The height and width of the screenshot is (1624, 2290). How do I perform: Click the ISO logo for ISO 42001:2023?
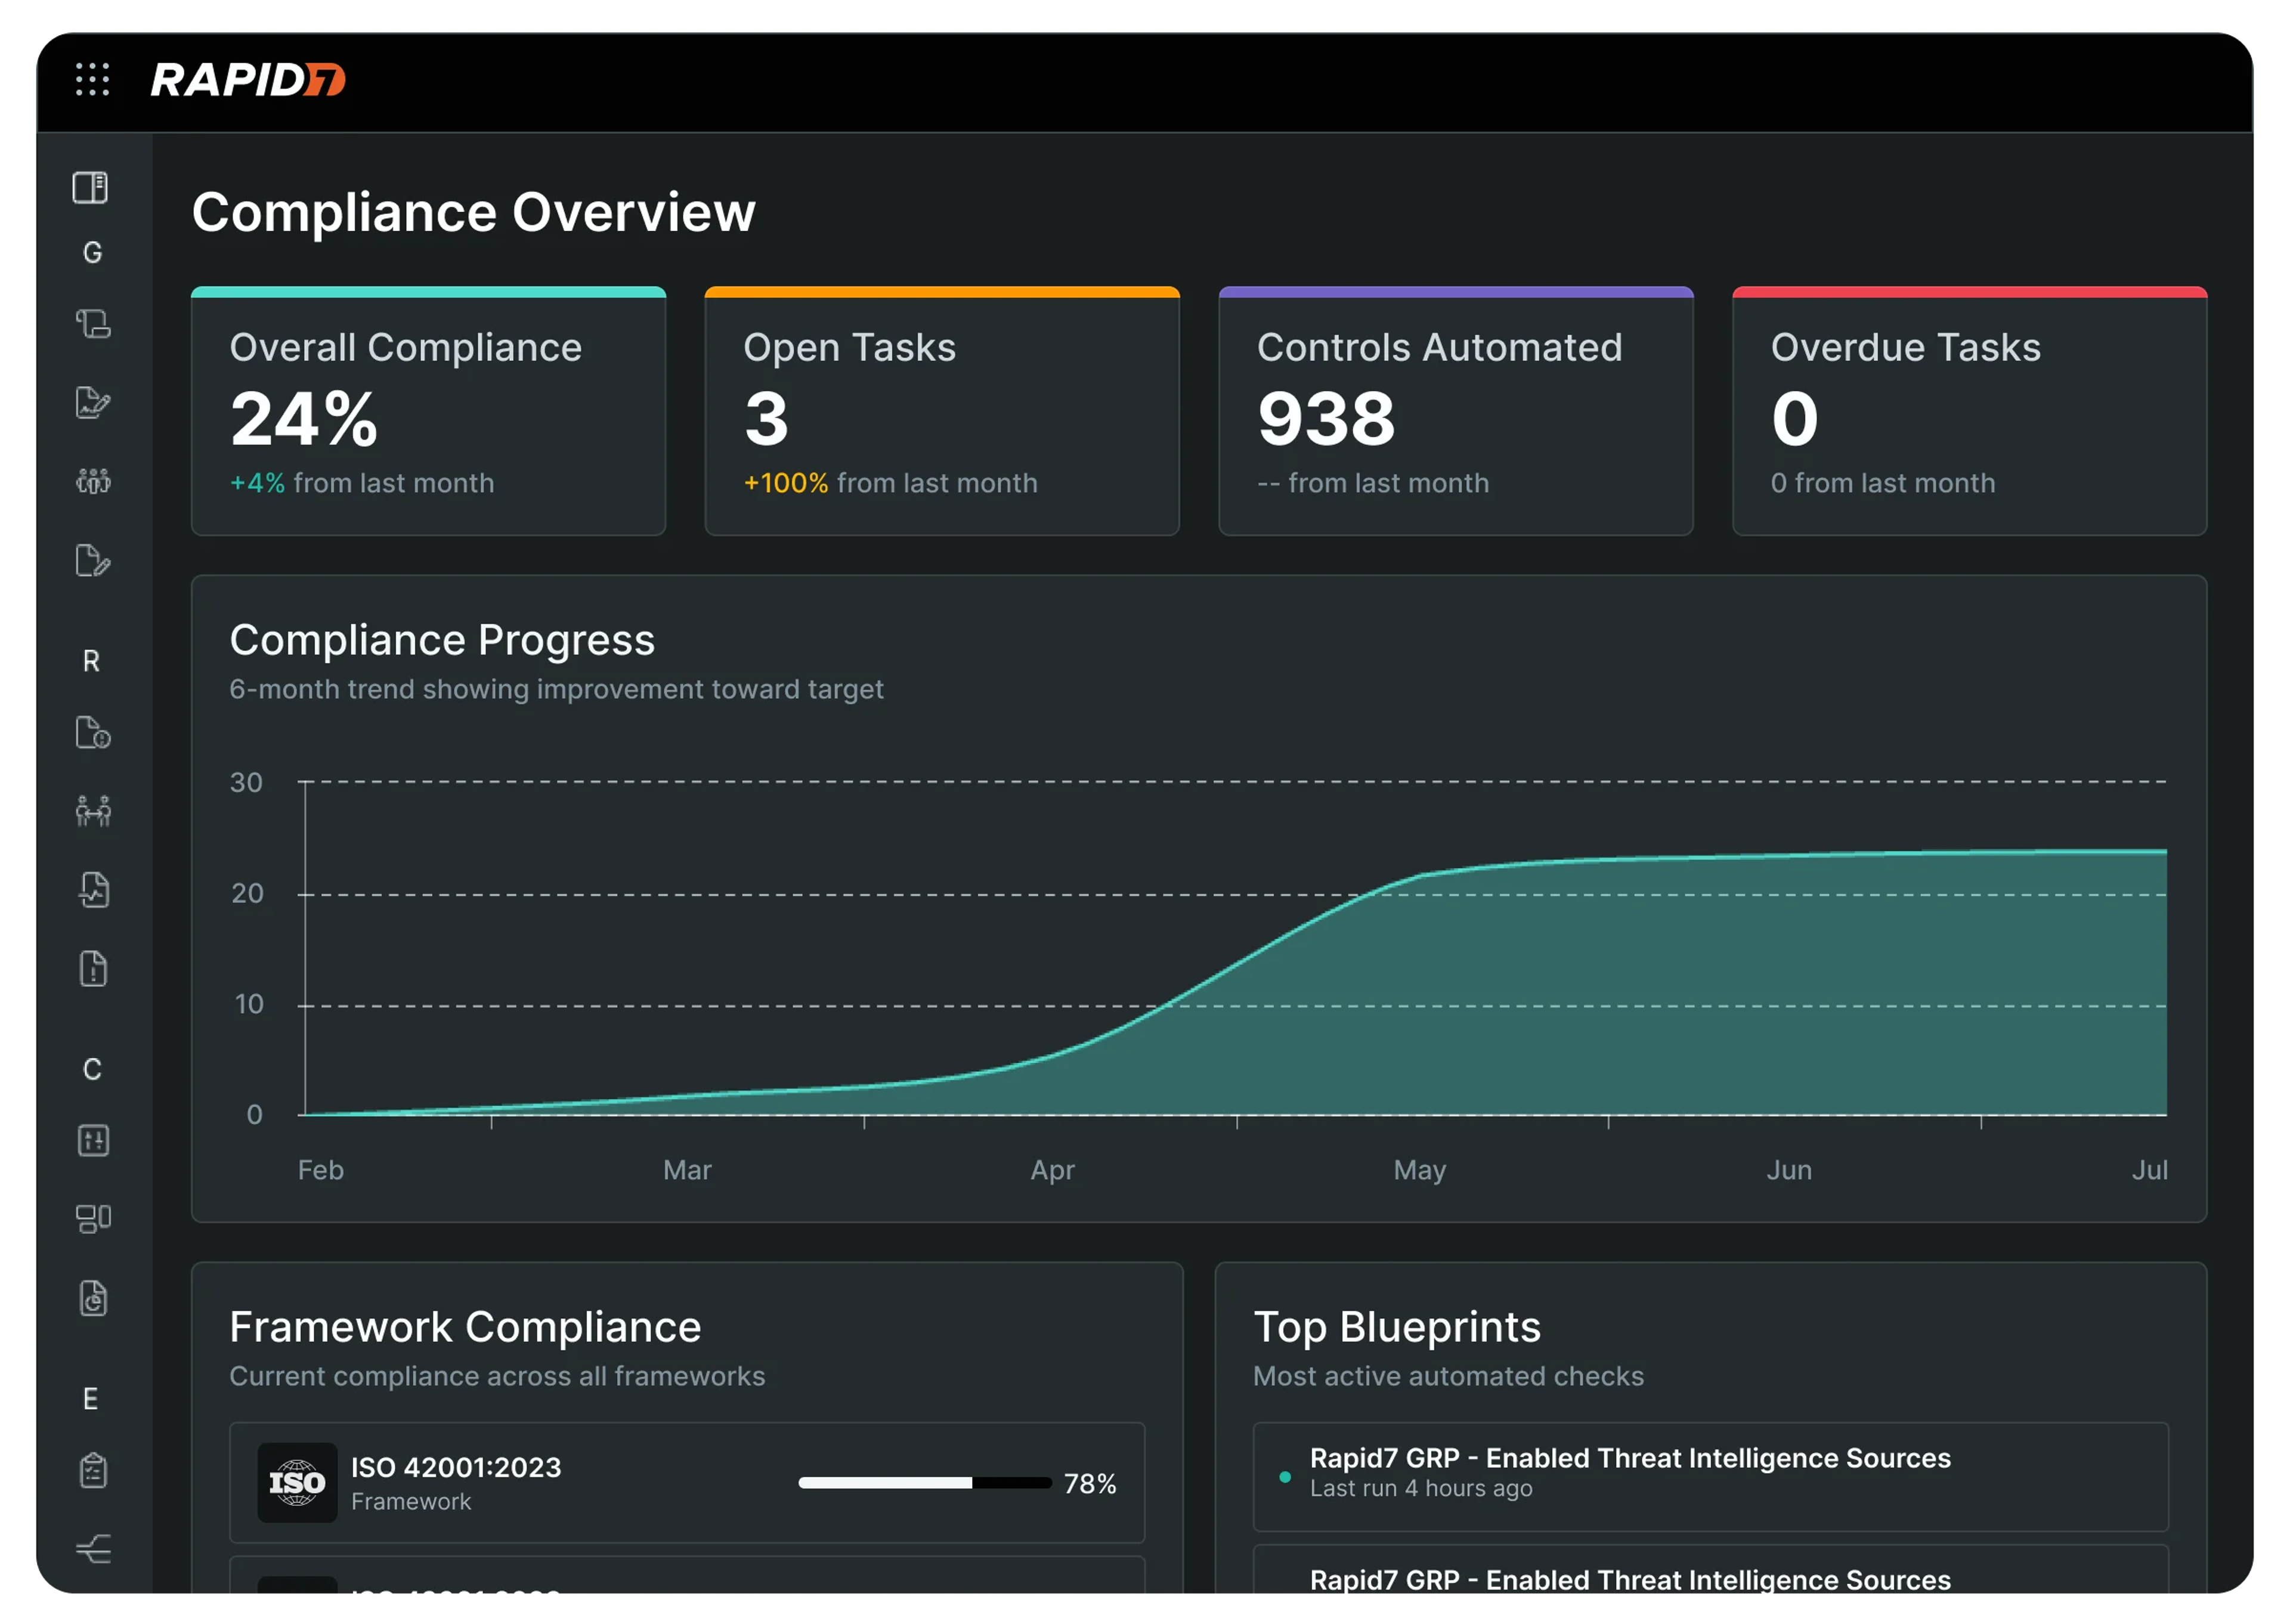[297, 1482]
